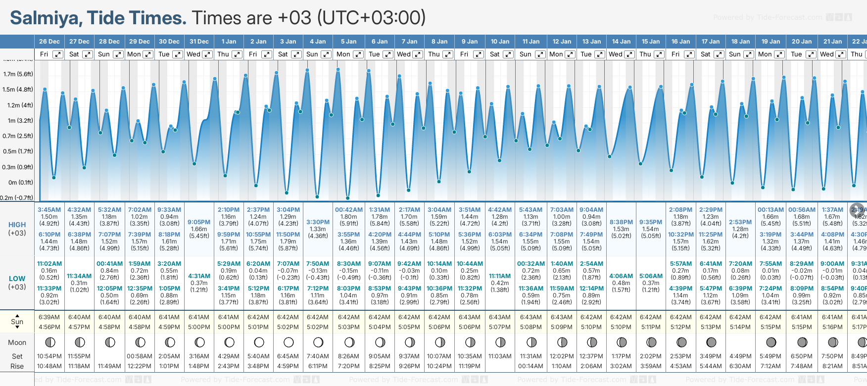867x386 pixels.
Task: Click the highest tide peak point on 5 Jan
Action: 338,69
